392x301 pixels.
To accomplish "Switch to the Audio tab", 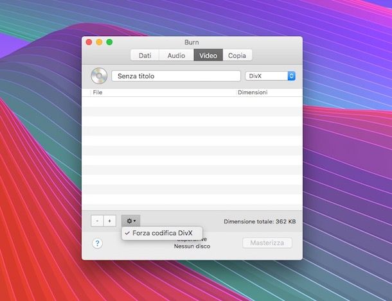I will [176, 55].
